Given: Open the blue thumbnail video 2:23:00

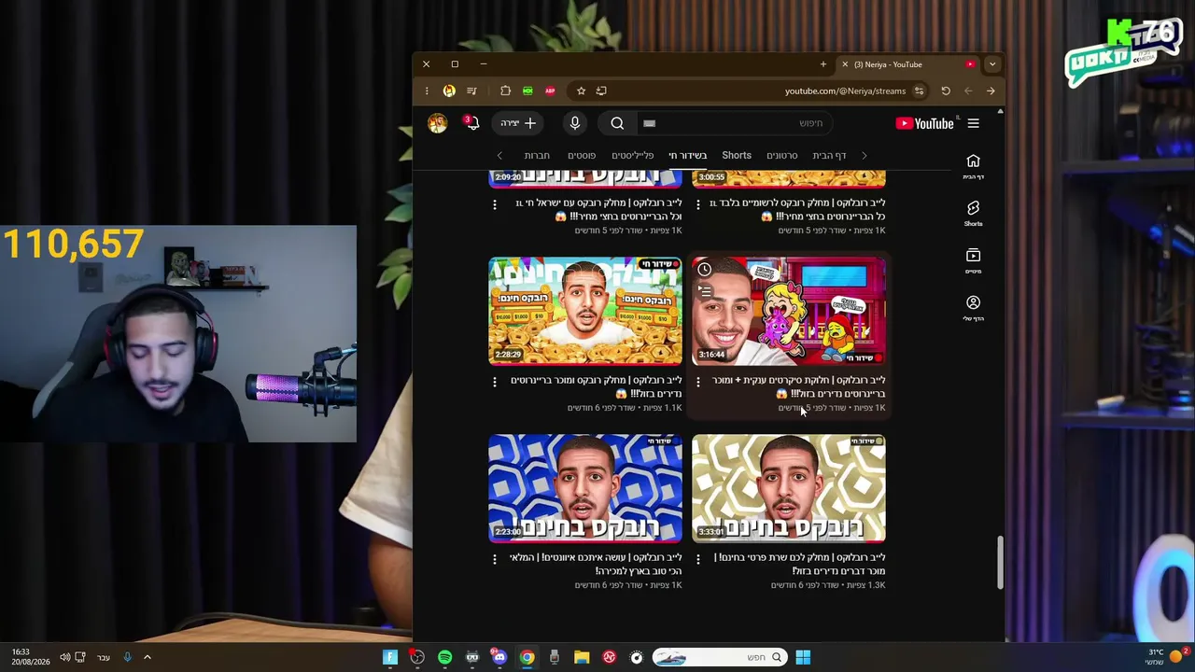Looking at the screenshot, I should [585, 488].
